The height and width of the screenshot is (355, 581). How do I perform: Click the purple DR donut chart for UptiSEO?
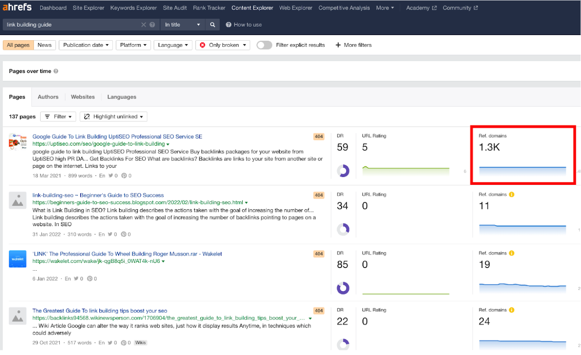point(343,170)
